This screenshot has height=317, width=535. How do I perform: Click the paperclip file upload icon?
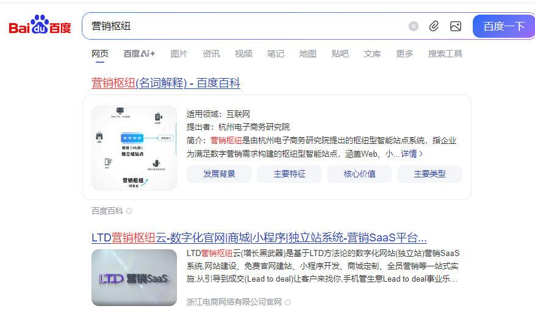pyautogui.click(x=434, y=26)
